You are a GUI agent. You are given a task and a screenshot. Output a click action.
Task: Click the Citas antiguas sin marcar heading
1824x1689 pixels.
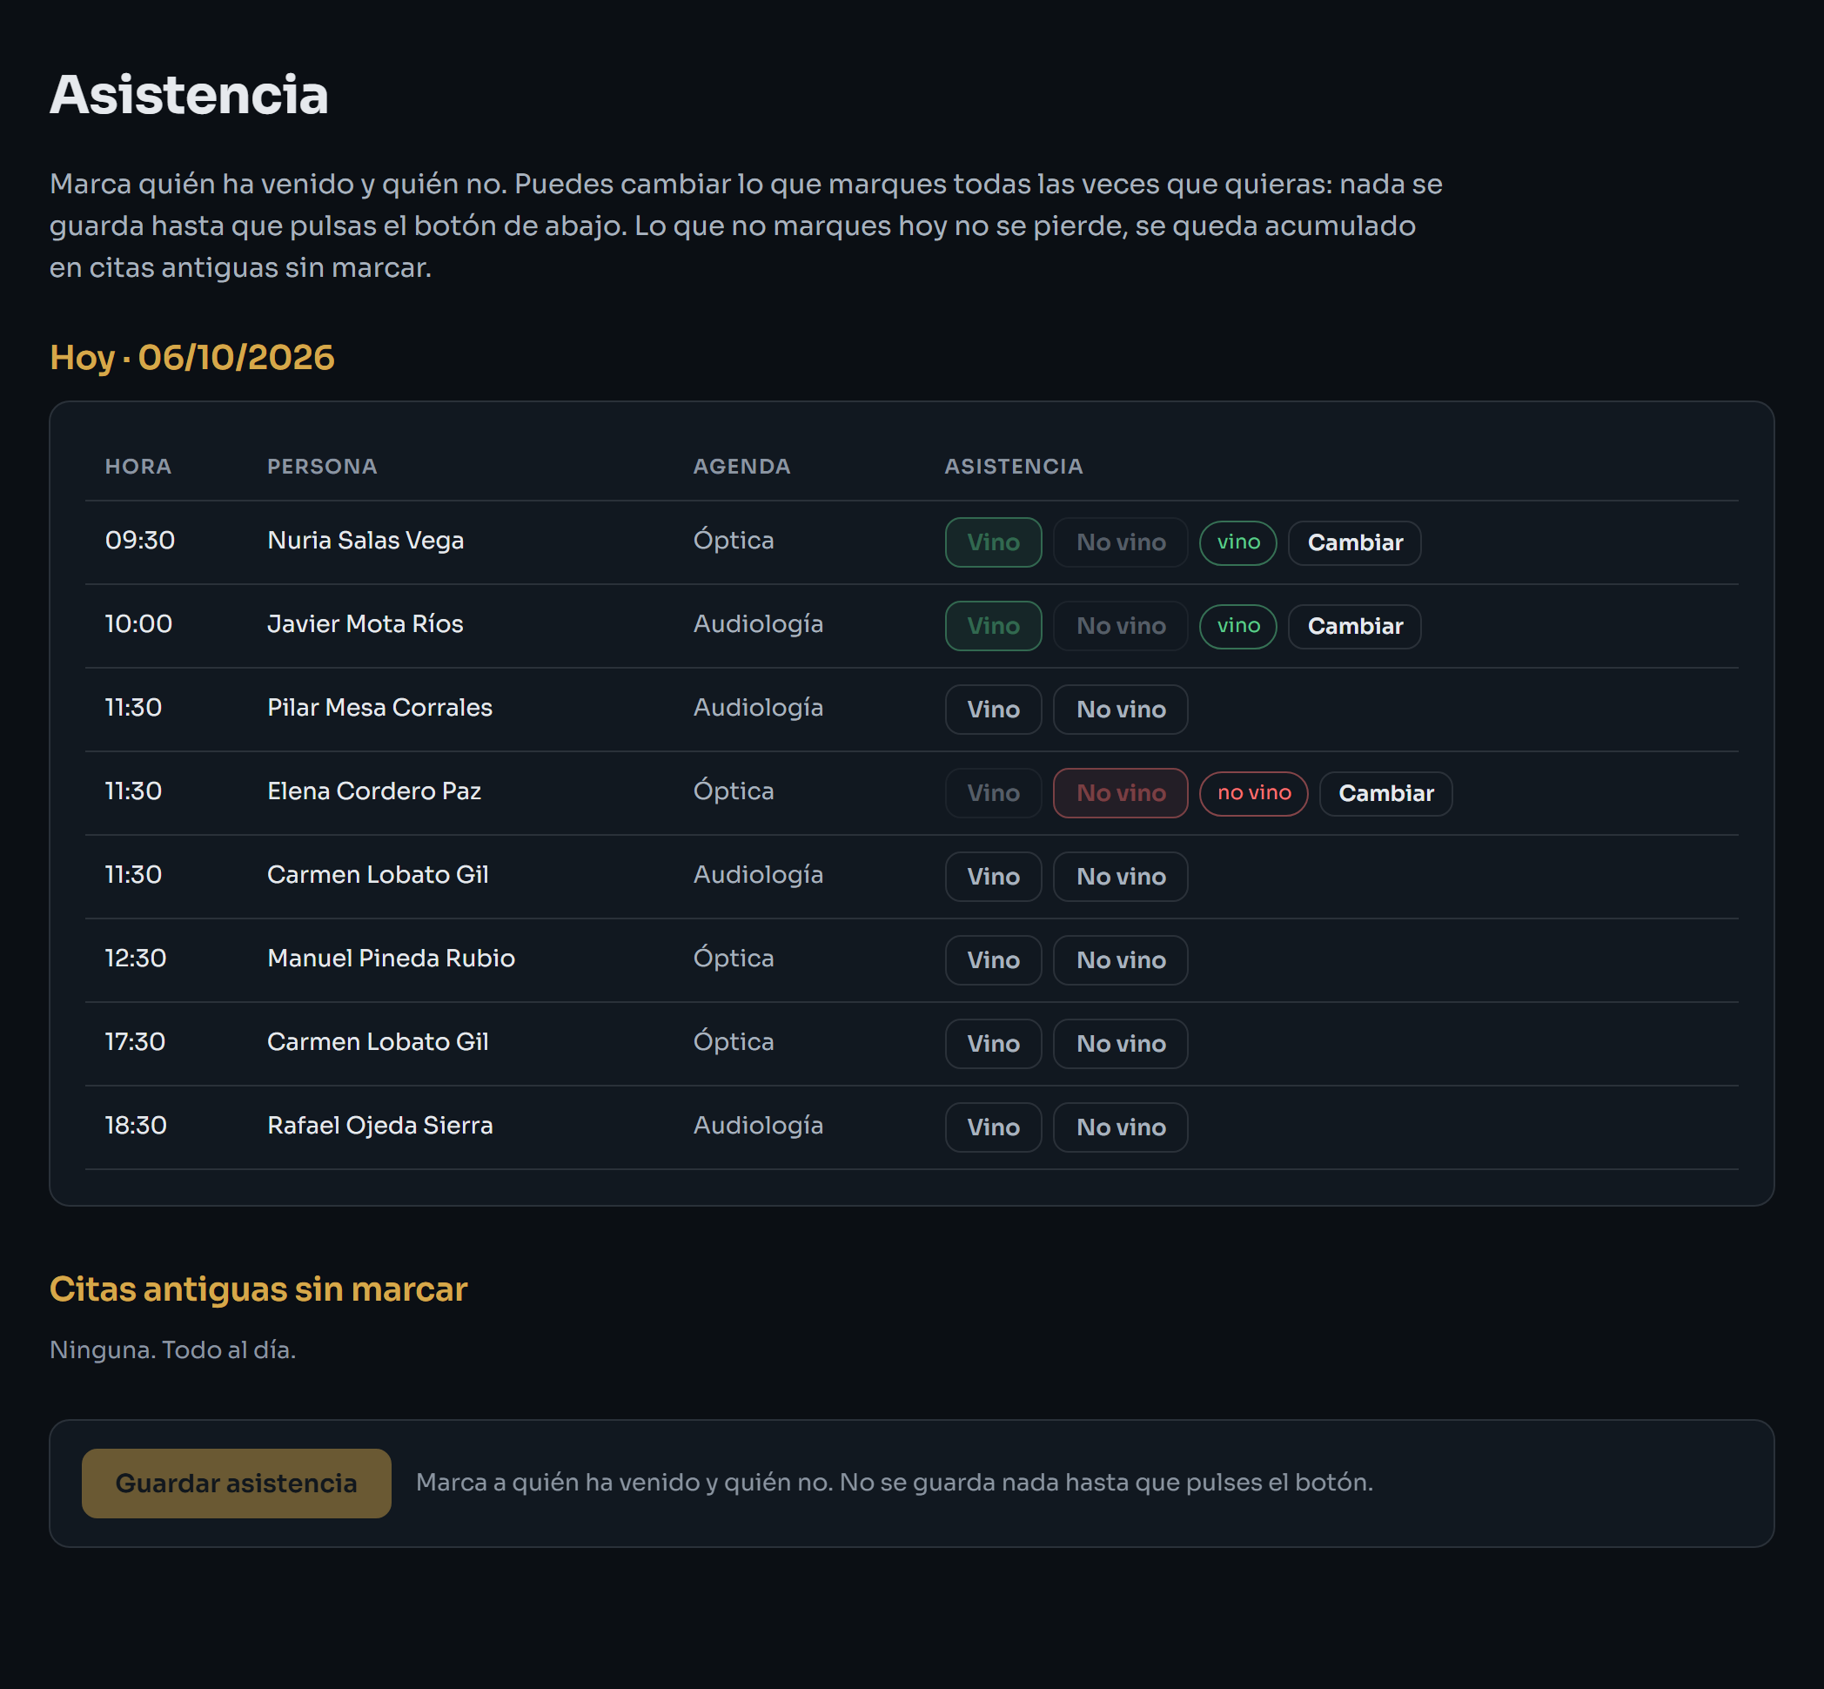pyautogui.click(x=258, y=1289)
